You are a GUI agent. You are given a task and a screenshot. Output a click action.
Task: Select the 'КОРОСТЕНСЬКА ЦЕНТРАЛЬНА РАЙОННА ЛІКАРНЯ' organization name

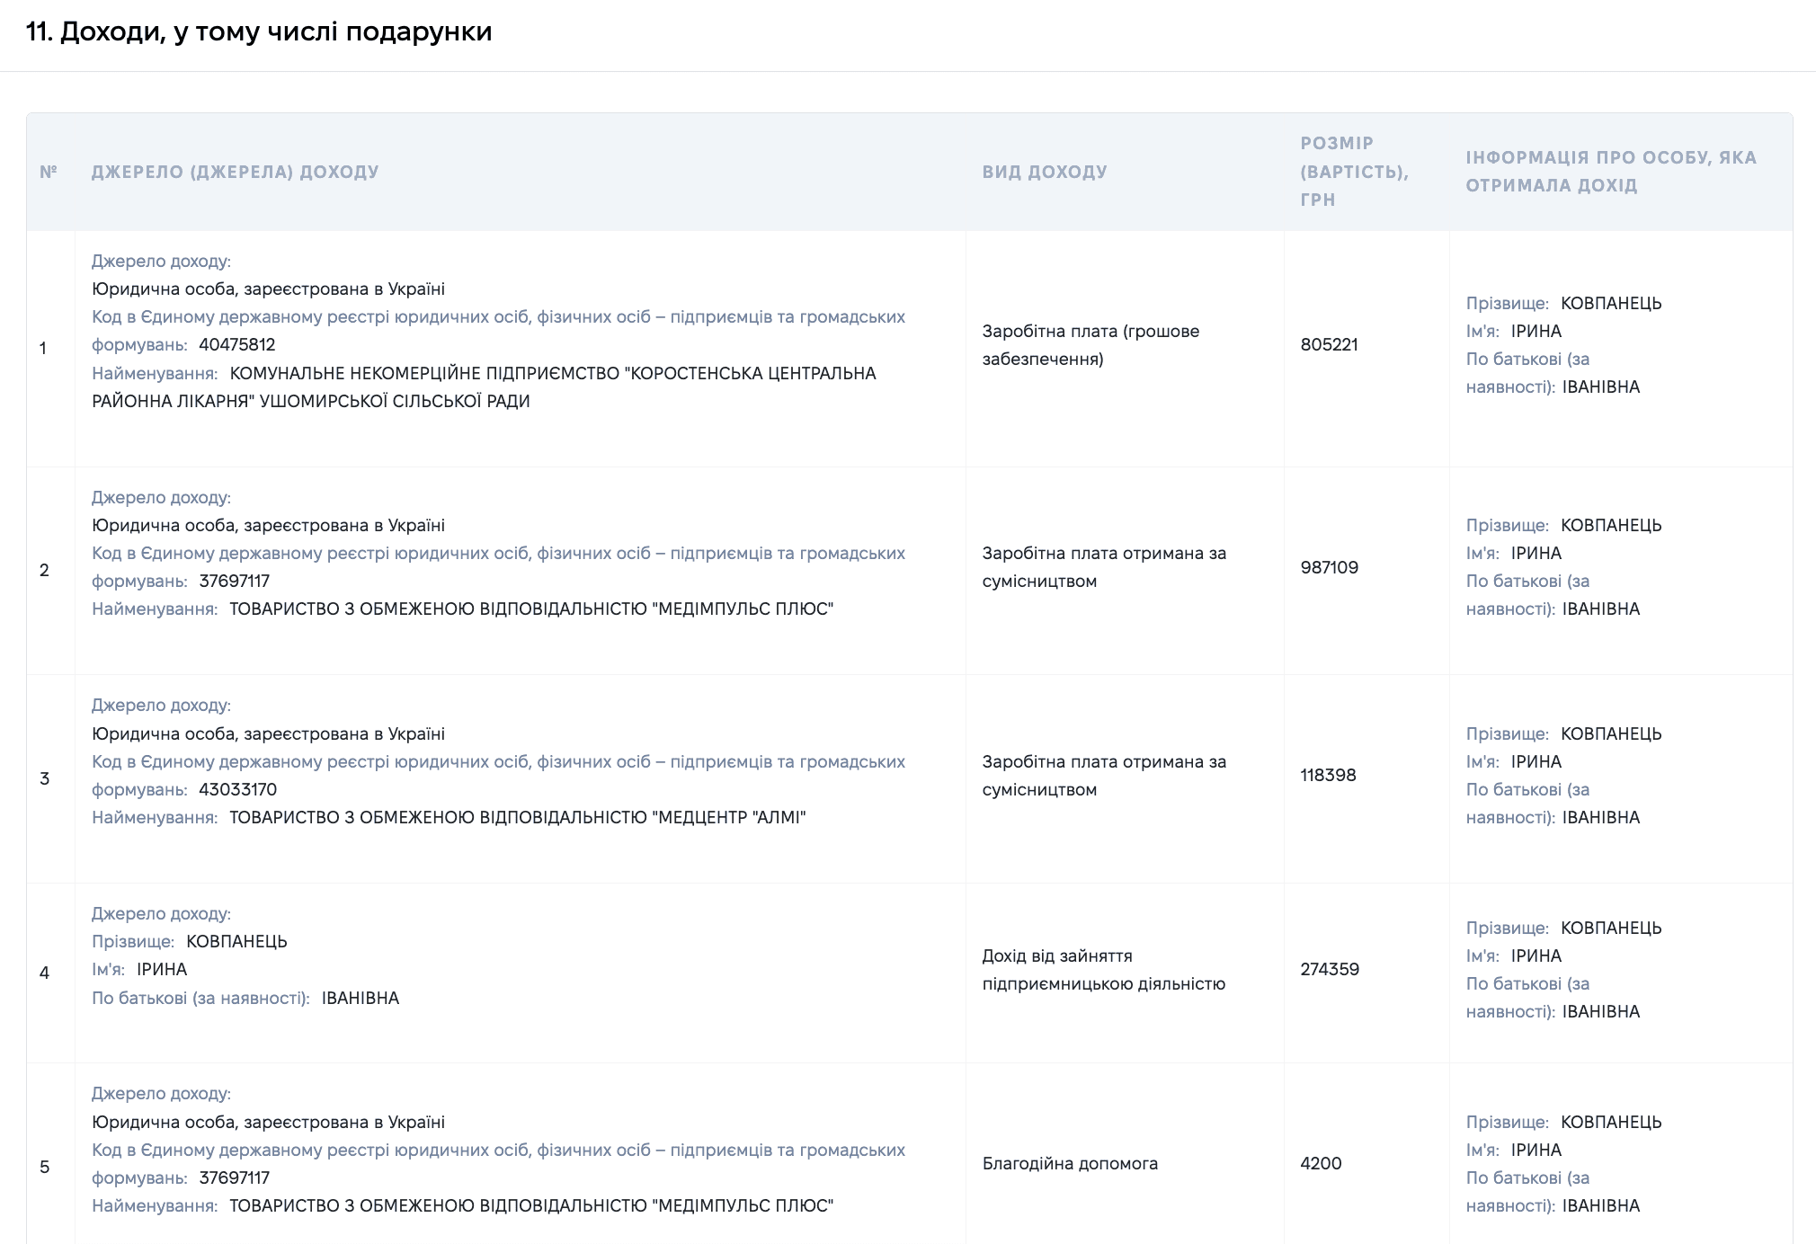pos(484,387)
